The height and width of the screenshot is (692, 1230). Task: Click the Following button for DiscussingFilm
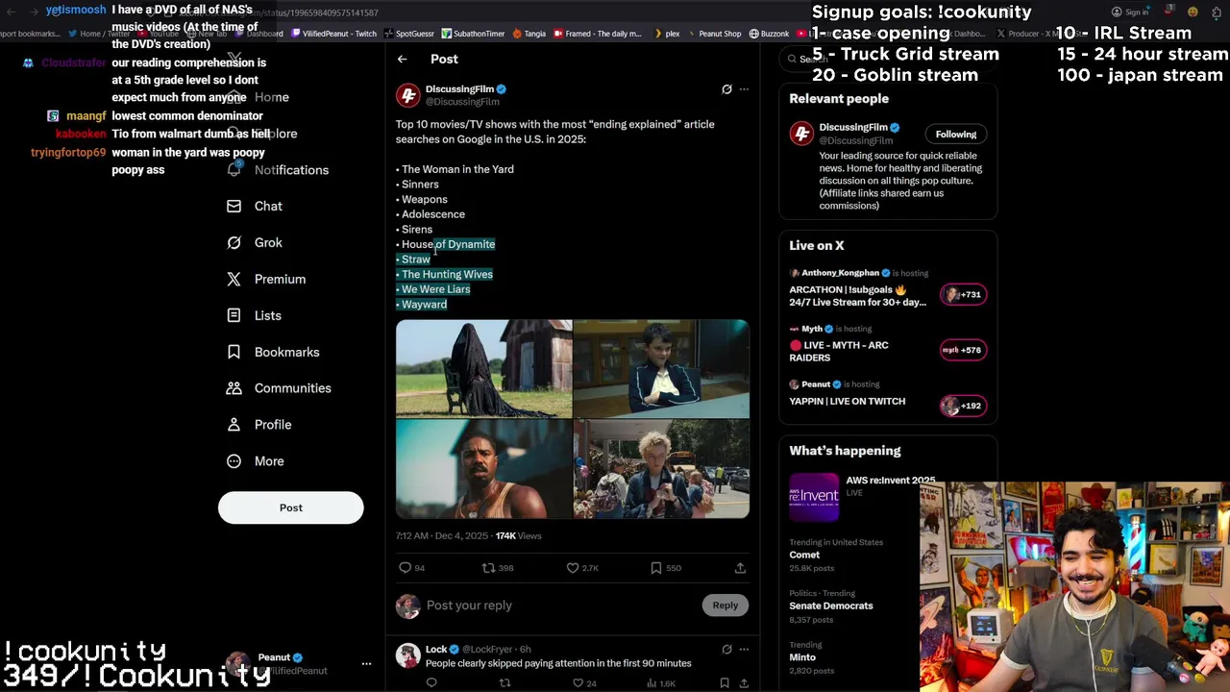pos(956,135)
